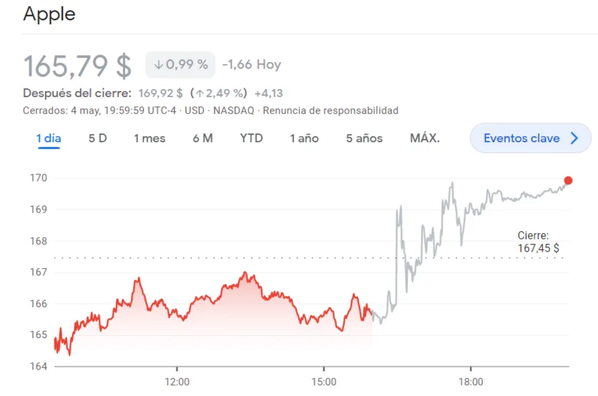Open the "Renuncia de responsabilidad" link

point(331,110)
